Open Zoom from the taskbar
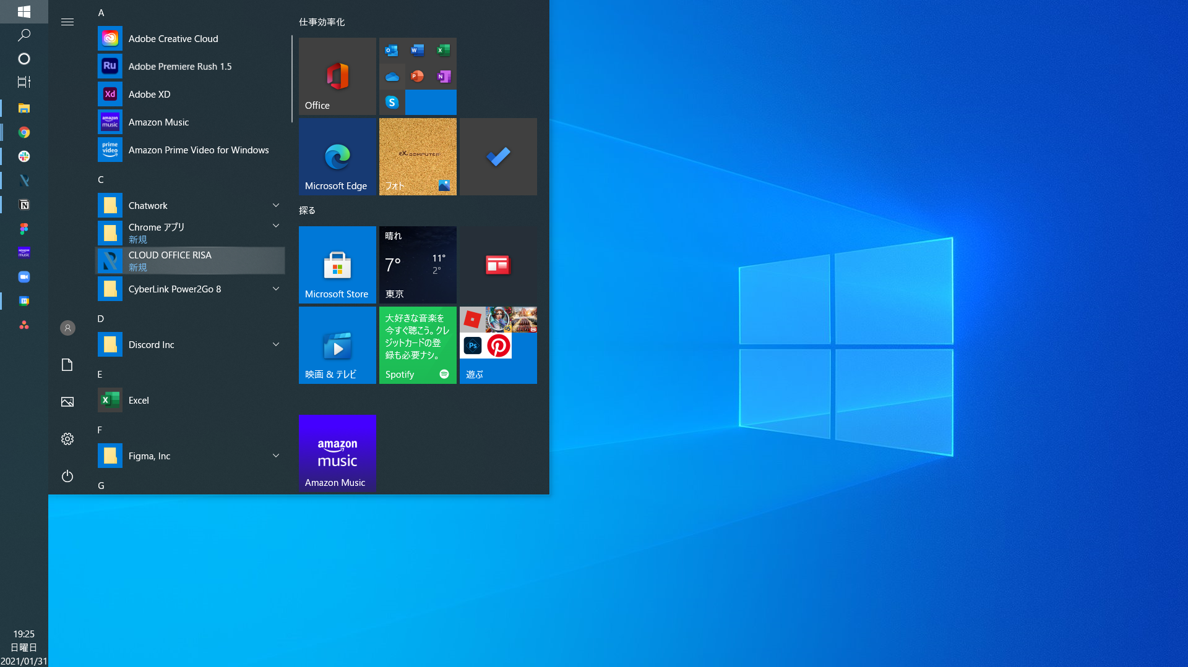This screenshot has height=667, width=1188. coord(24,277)
